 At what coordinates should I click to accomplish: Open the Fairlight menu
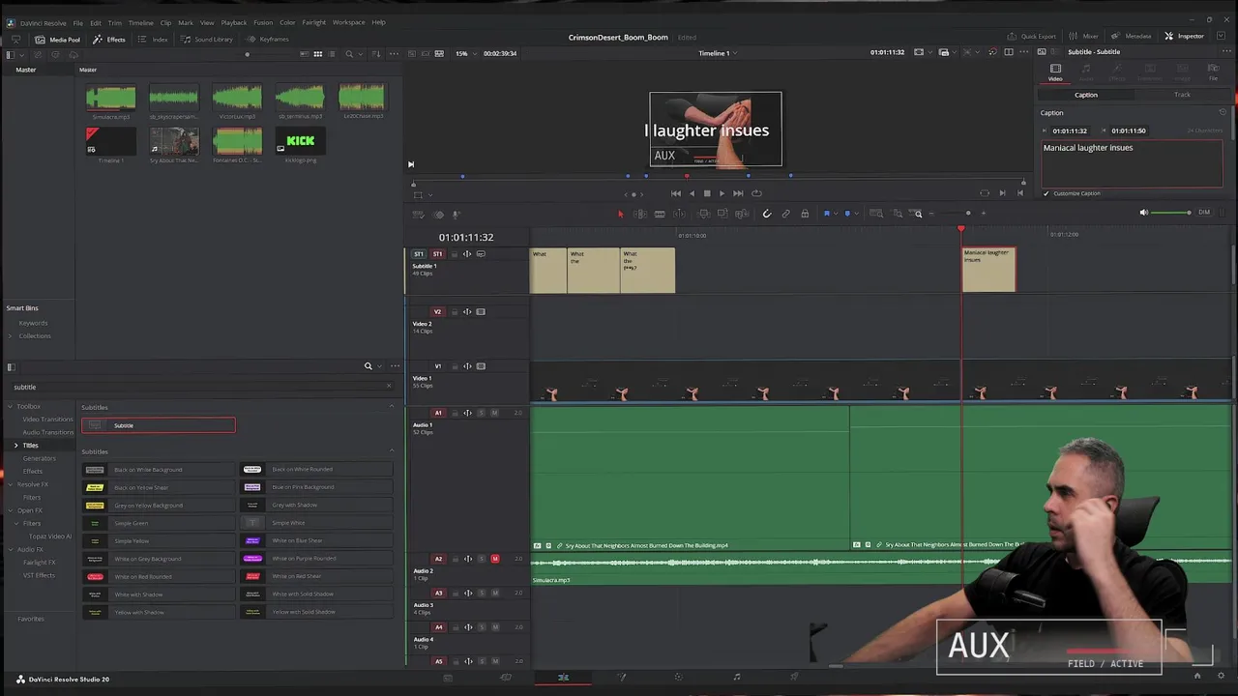pyautogui.click(x=313, y=22)
